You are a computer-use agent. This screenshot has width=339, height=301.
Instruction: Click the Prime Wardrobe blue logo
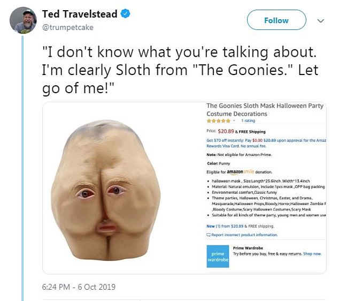click(x=217, y=256)
